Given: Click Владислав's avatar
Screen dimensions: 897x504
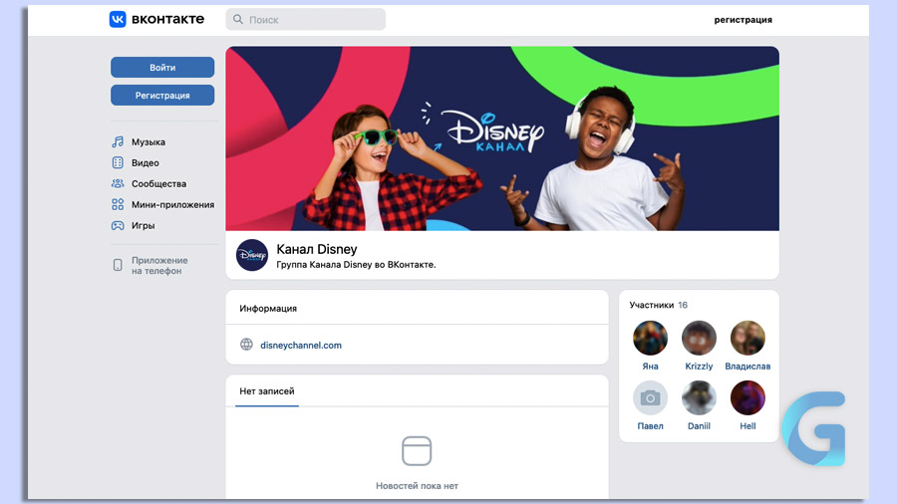Looking at the screenshot, I should [747, 338].
